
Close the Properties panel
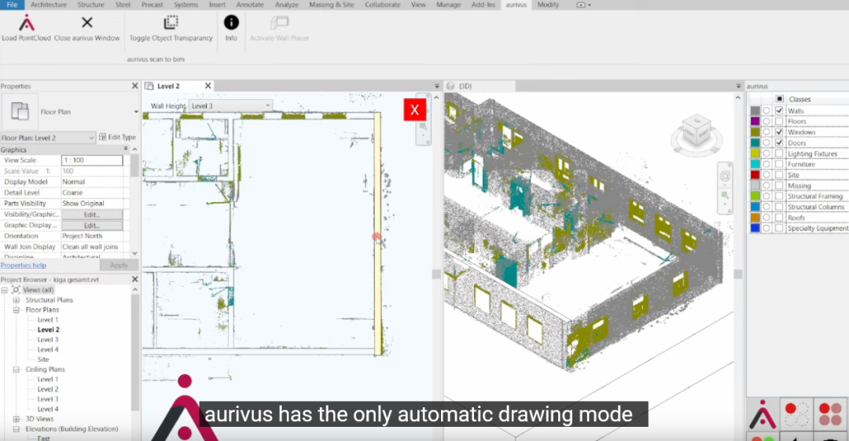coord(135,86)
